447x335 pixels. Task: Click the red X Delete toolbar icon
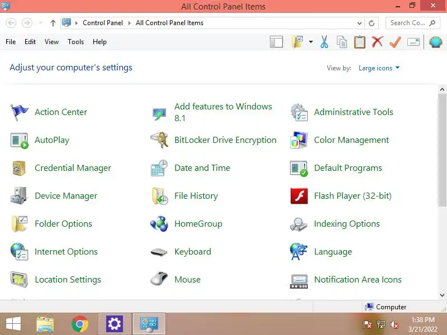tap(377, 42)
